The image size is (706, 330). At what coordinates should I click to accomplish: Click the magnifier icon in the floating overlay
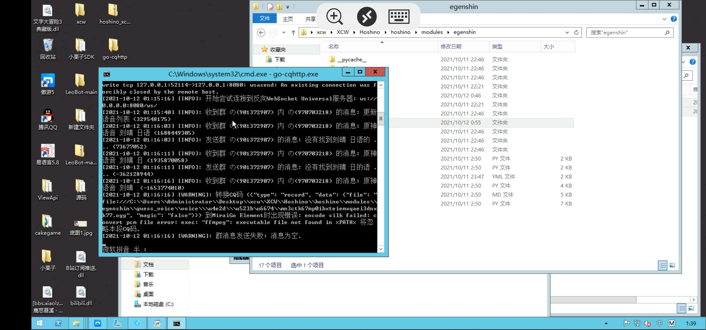click(x=334, y=17)
